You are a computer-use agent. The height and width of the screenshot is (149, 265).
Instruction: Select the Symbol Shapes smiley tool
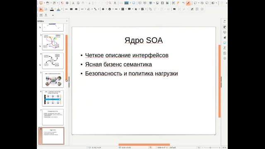(x=109, y=9)
